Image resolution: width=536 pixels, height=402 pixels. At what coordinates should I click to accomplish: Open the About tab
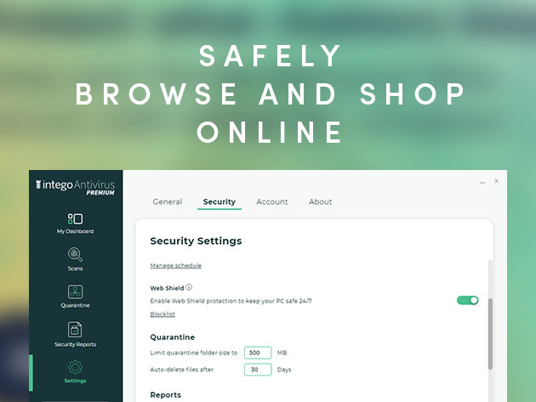point(320,202)
